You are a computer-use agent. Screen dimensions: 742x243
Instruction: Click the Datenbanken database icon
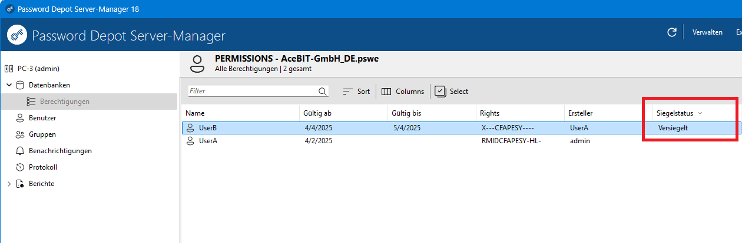(x=21, y=85)
